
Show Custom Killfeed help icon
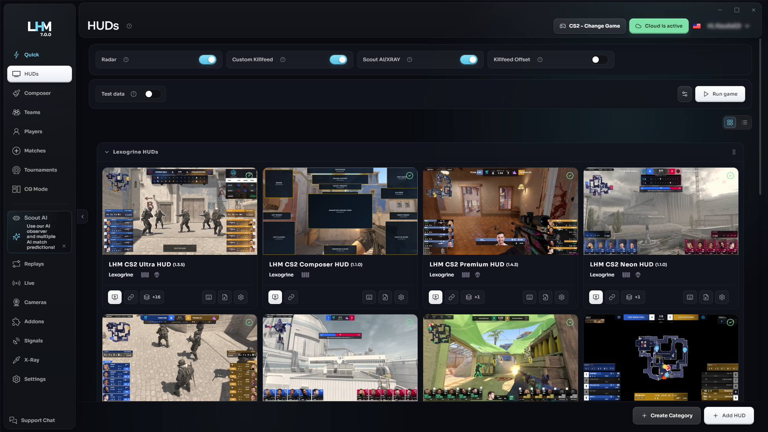pyautogui.click(x=283, y=60)
